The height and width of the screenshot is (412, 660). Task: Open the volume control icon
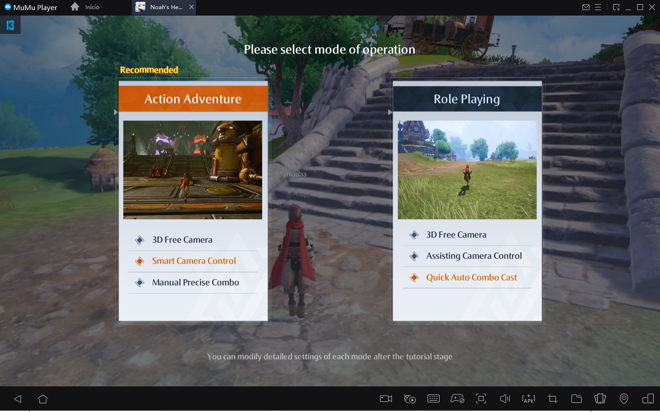pyautogui.click(x=505, y=399)
